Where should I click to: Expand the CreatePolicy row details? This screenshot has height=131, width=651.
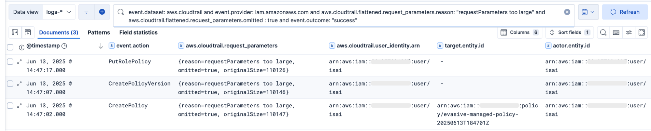click(20, 106)
